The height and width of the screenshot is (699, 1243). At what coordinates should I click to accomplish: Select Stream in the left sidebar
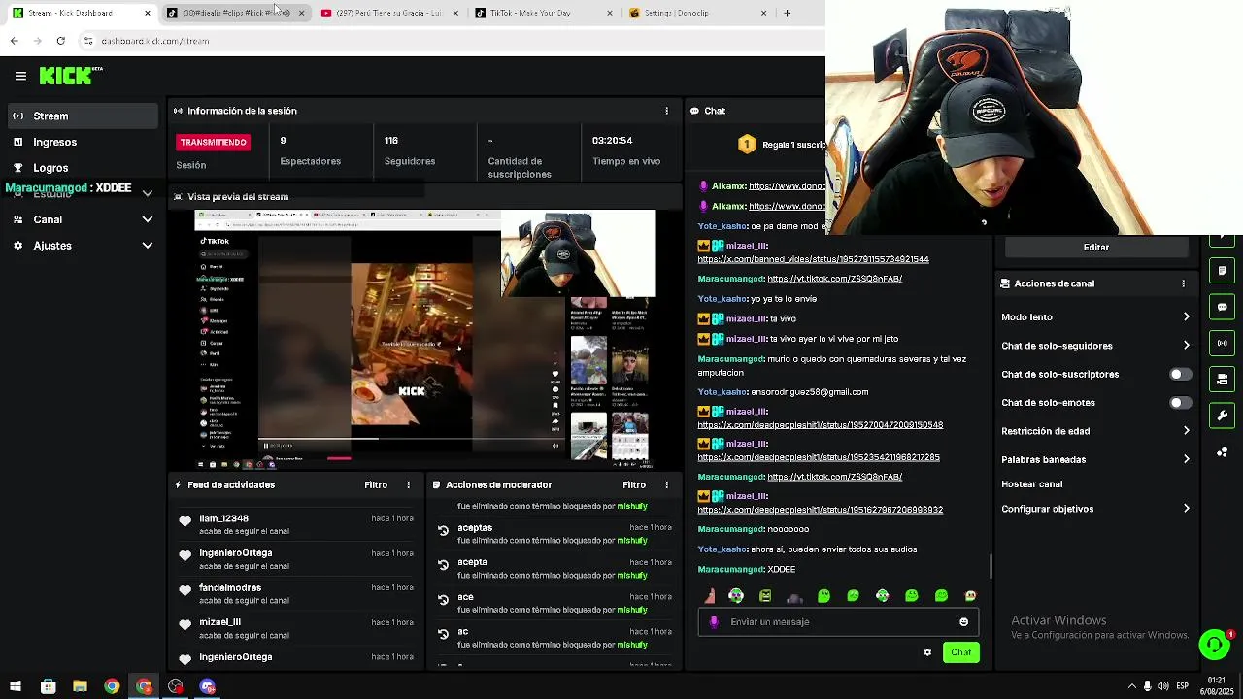pos(83,116)
